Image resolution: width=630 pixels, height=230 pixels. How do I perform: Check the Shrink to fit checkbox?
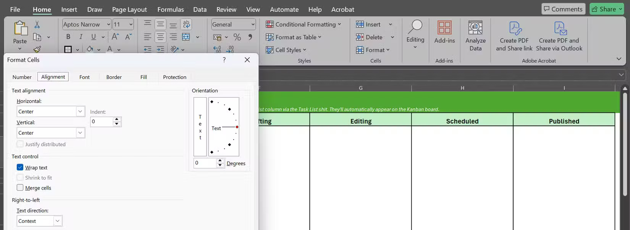[x=20, y=177]
